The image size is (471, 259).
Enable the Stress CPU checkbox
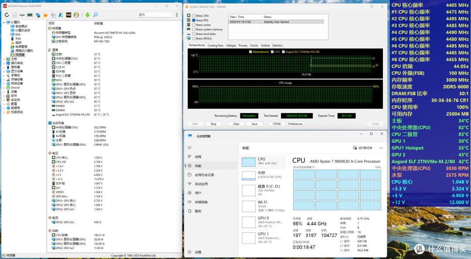point(194,16)
